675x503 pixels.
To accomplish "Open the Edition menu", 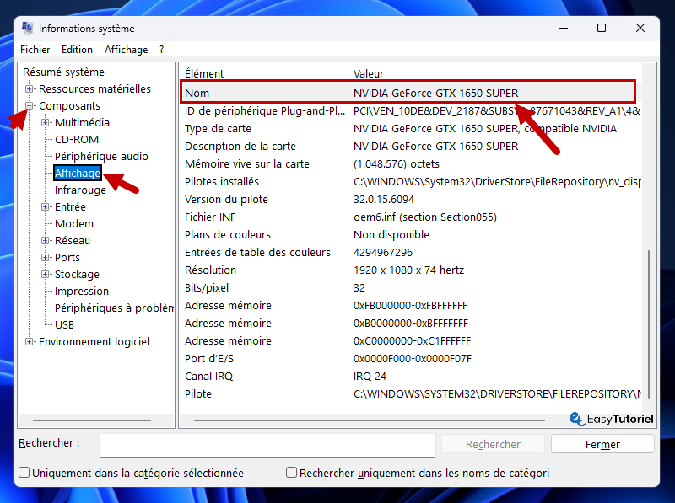I will (77, 50).
